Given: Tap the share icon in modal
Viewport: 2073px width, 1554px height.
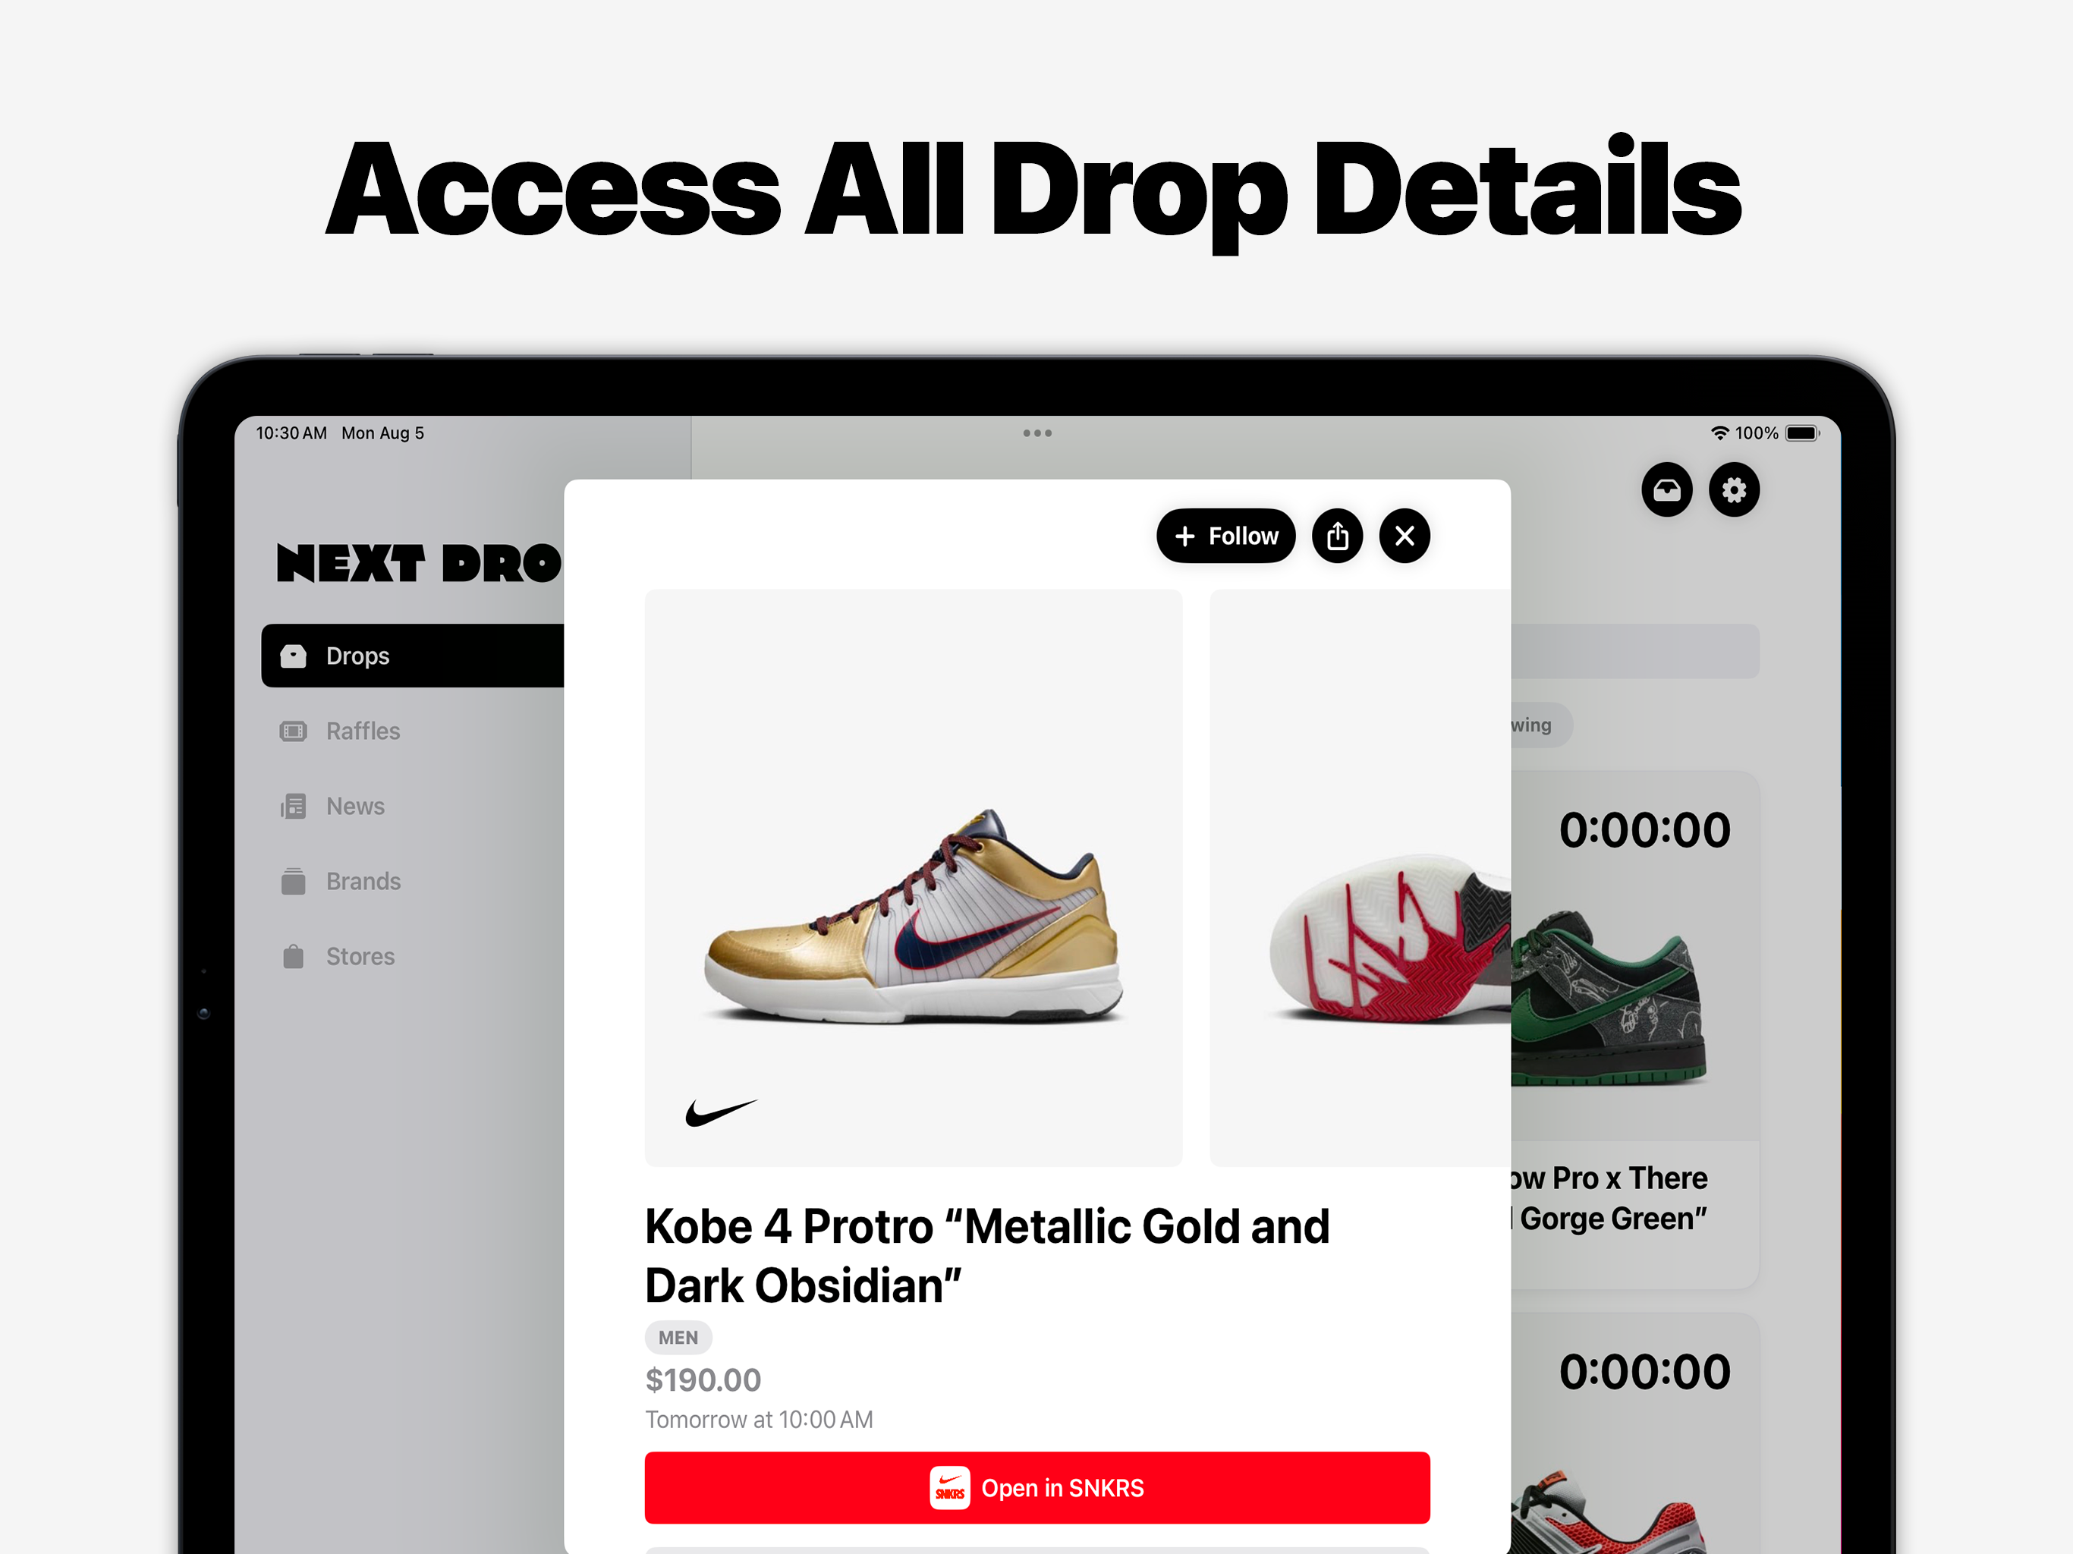Looking at the screenshot, I should [1337, 536].
